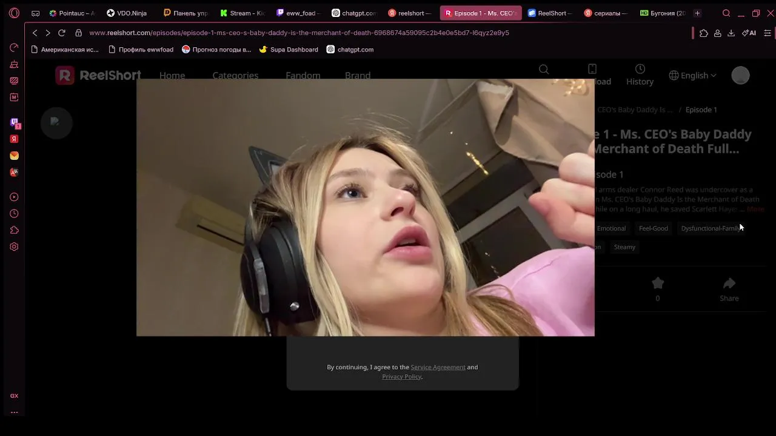
Task: Open the Opera main menu logo
Action: pyautogui.click(x=14, y=13)
